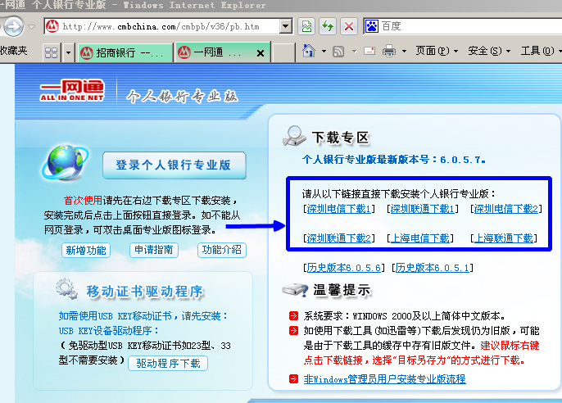Click the magnifier icon beside 下载专区

(x=294, y=136)
